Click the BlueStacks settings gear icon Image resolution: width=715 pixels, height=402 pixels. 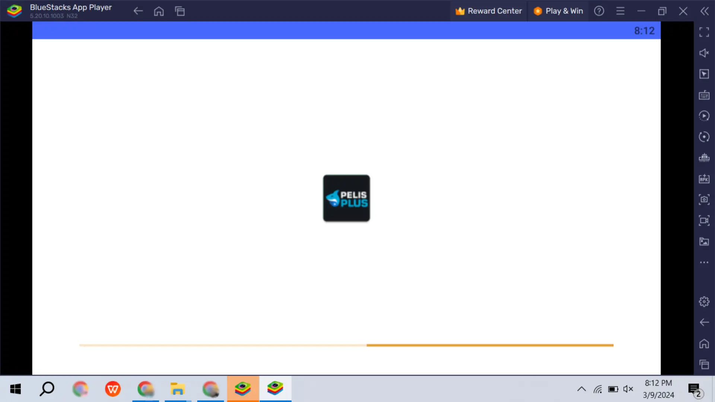[x=704, y=301]
